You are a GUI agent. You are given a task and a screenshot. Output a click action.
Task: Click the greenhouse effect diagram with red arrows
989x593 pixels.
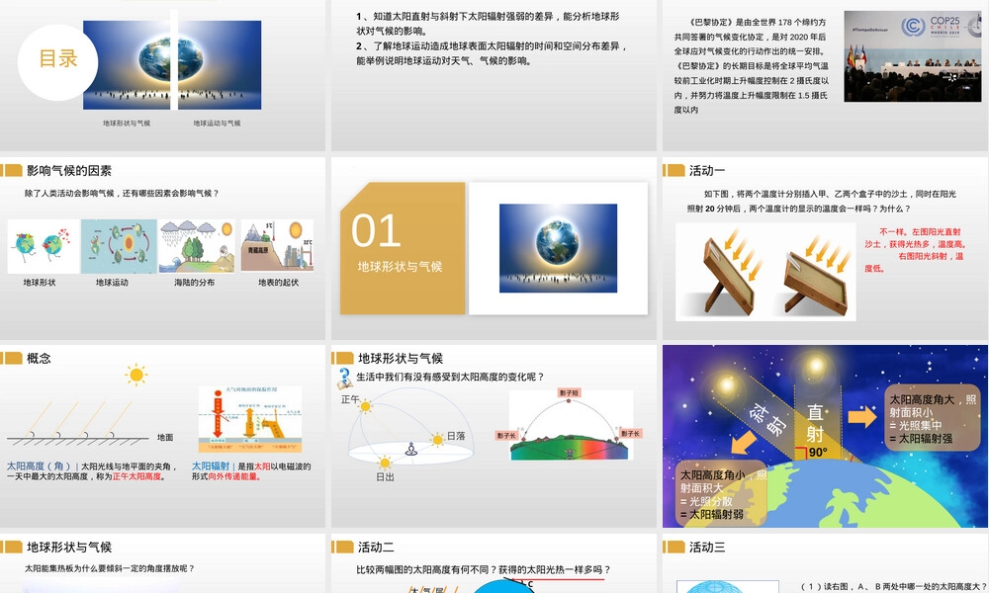[250, 420]
